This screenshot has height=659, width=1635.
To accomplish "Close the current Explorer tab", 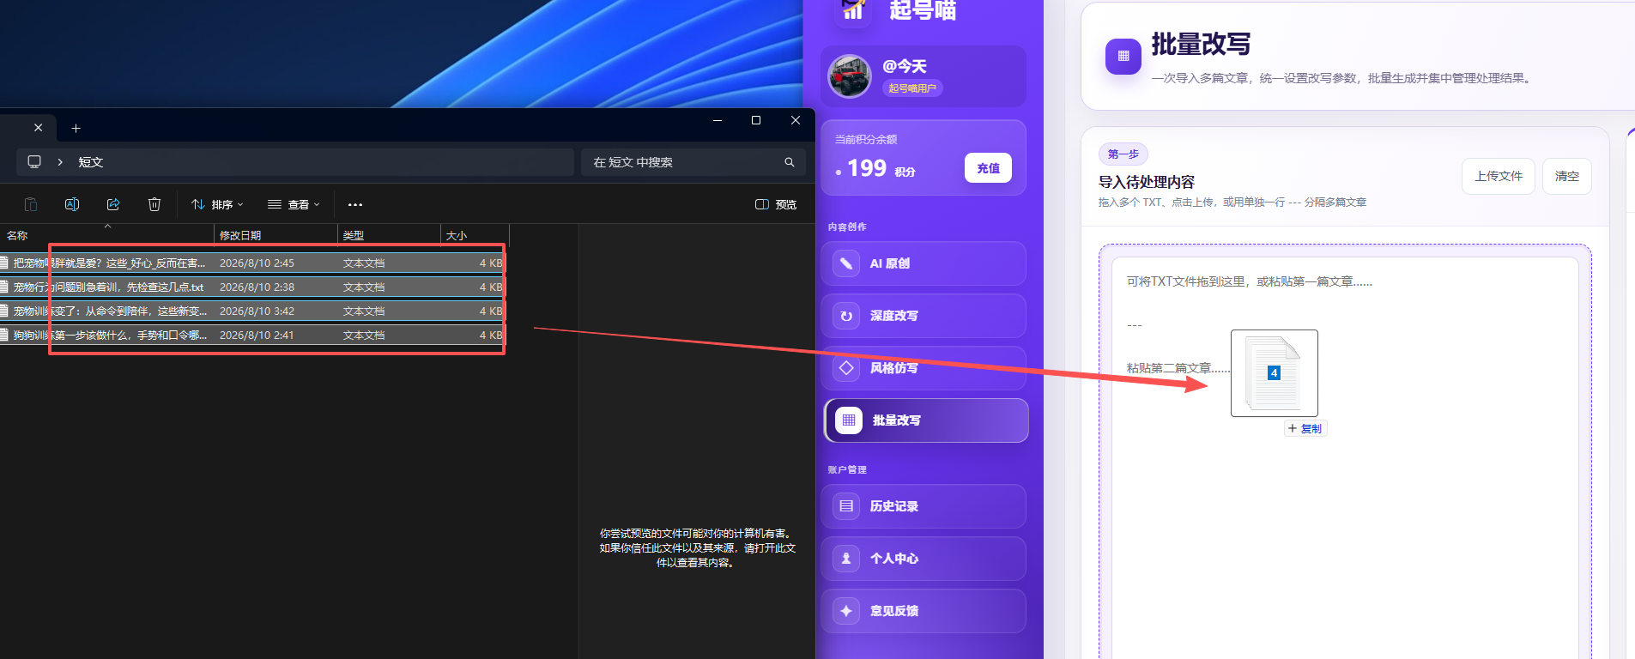I will (38, 128).
